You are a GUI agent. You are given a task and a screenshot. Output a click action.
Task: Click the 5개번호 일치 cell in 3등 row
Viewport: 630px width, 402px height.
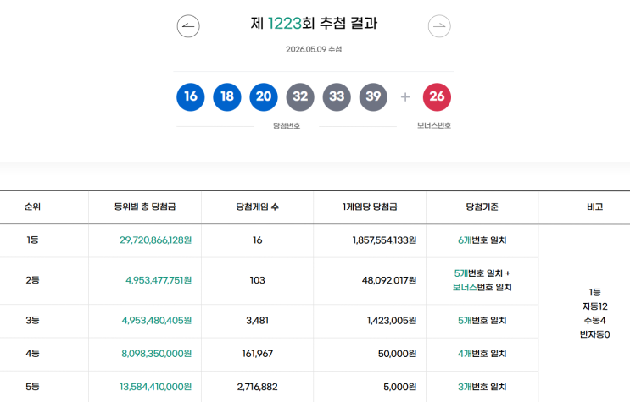pyautogui.click(x=482, y=320)
